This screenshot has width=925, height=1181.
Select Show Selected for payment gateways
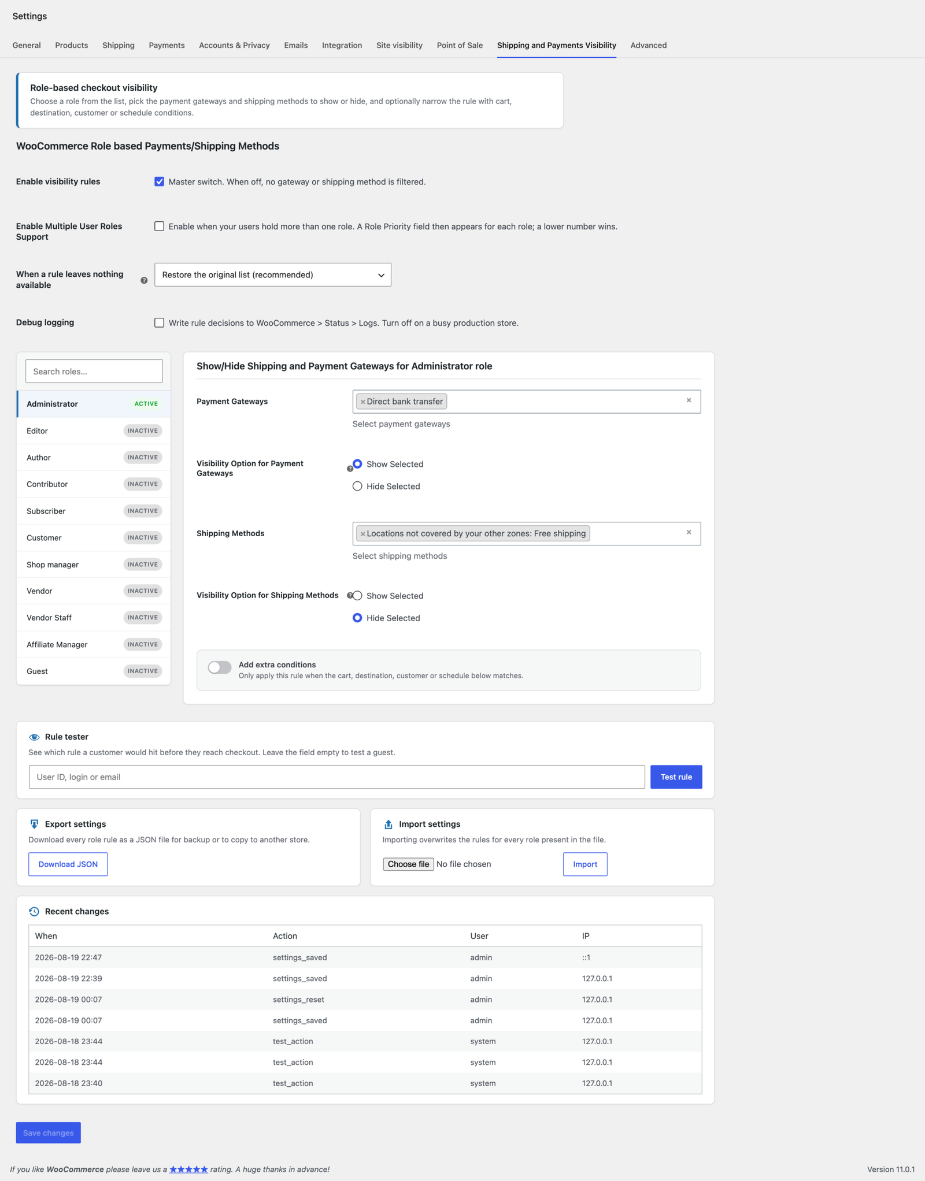coord(357,464)
